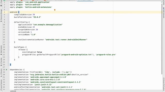The image size is (165, 92).
Task: Click the 'com.android.application' plugin string
Action: (x=37, y=2)
